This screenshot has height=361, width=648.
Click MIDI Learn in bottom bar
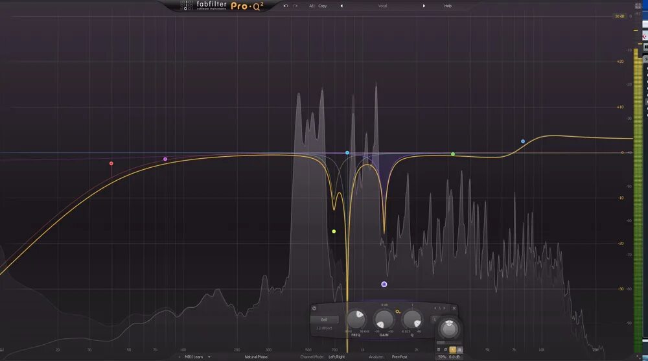coord(193,356)
